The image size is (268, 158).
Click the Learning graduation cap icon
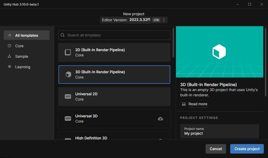coord(10,67)
